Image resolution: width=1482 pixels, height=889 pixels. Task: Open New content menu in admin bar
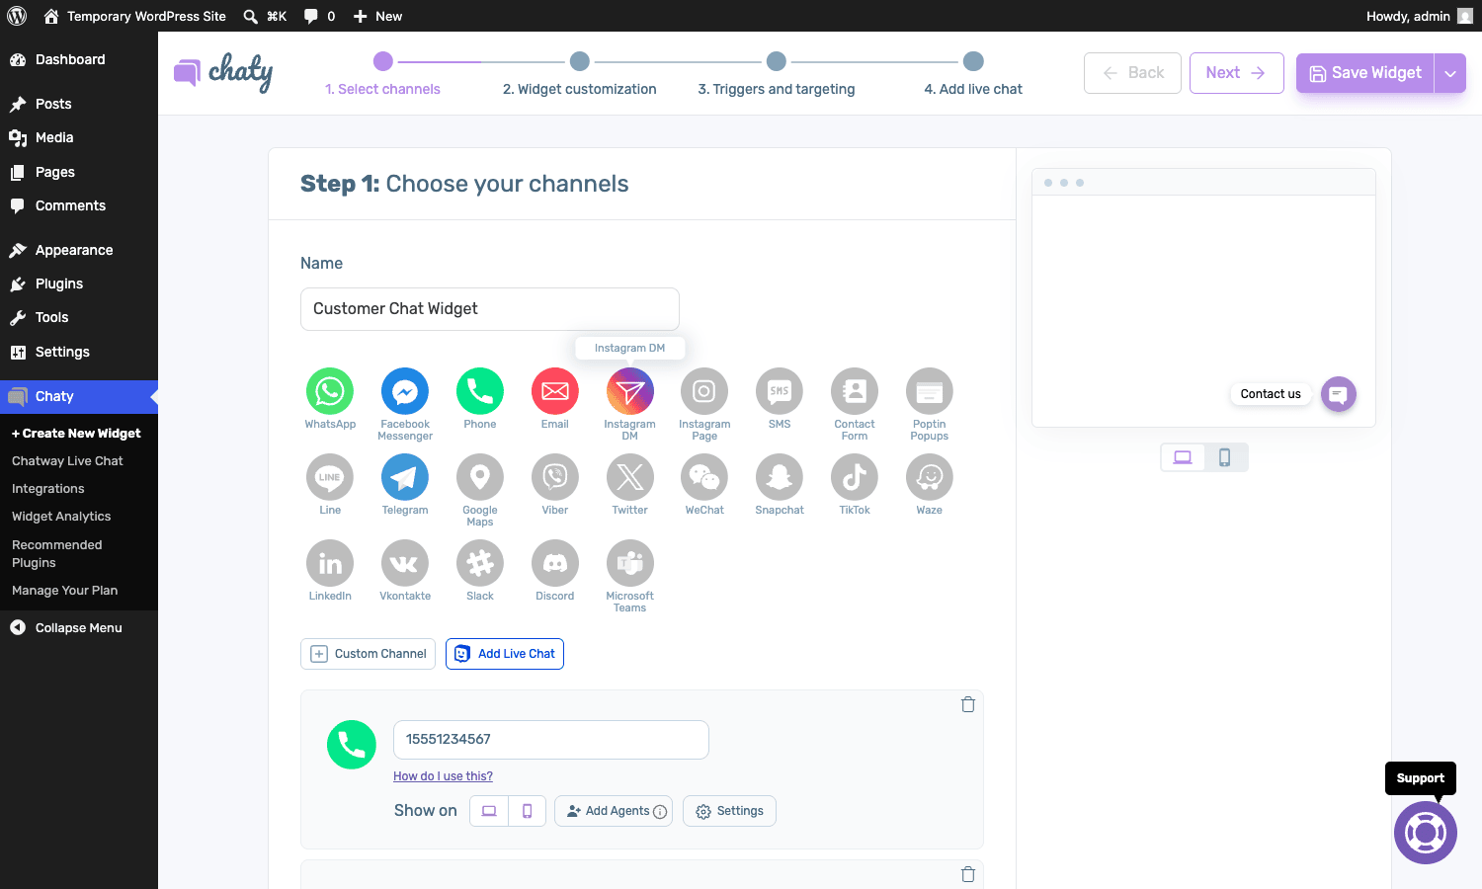coord(377,16)
